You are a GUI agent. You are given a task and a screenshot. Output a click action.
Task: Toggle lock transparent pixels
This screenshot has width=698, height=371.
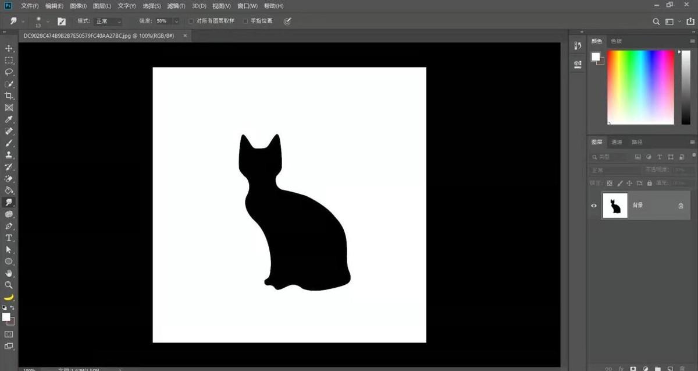610,183
